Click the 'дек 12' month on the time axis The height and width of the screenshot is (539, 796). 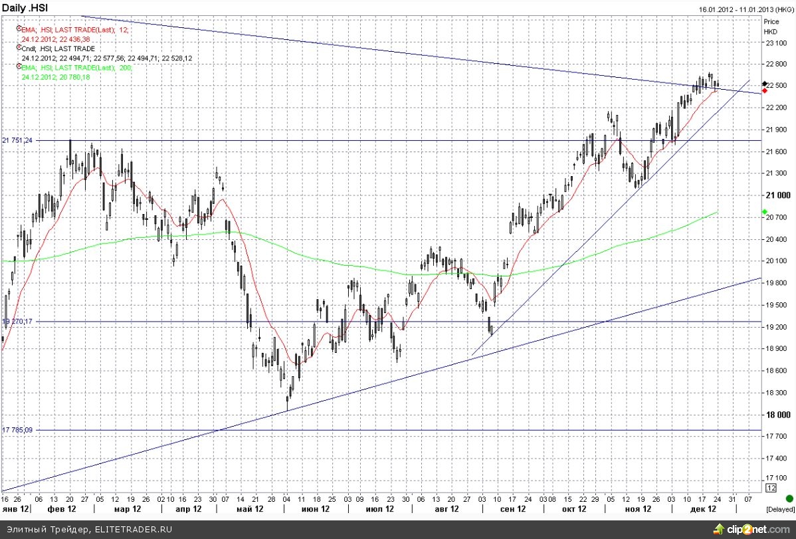coord(703,509)
